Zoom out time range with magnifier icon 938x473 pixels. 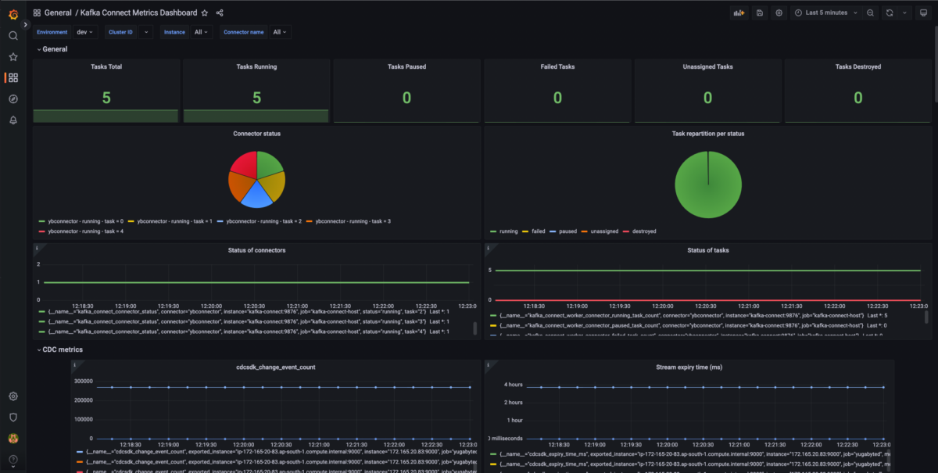pos(871,13)
